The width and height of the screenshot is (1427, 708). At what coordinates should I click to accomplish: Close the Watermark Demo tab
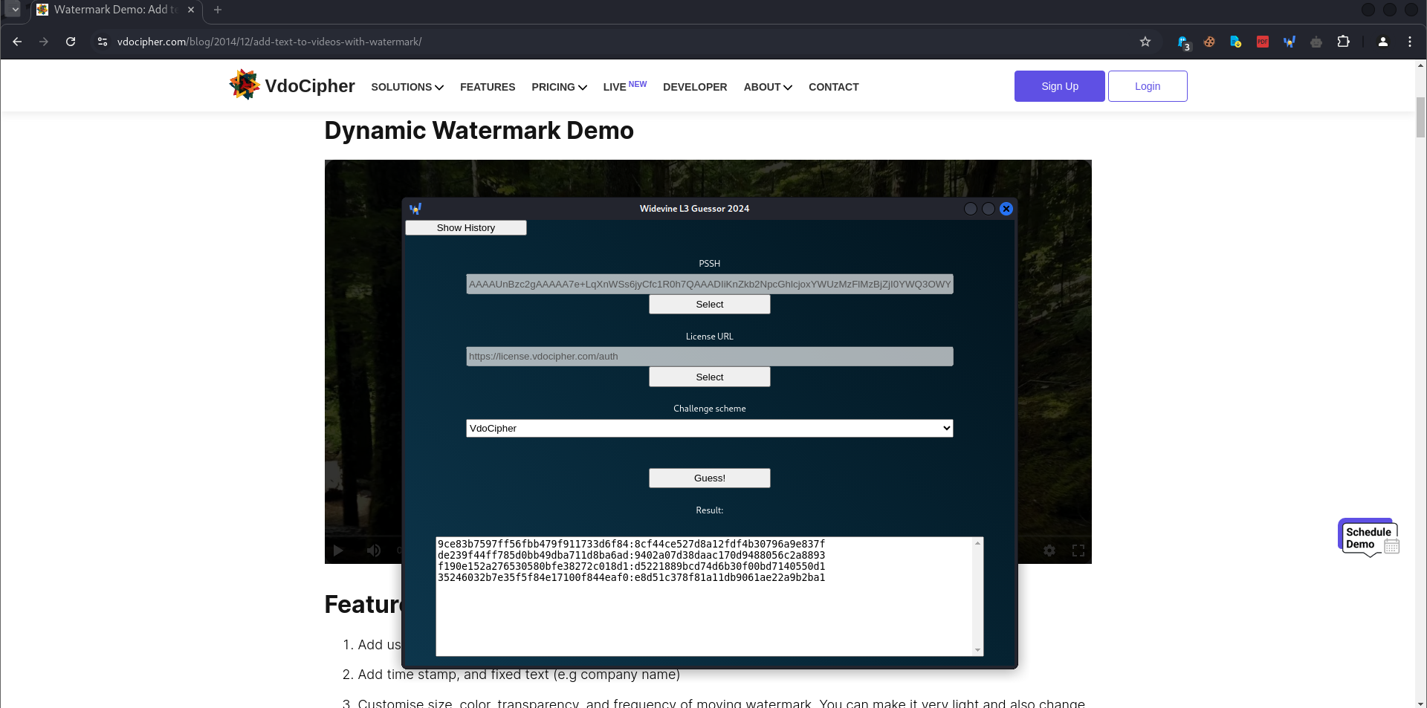(191, 10)
